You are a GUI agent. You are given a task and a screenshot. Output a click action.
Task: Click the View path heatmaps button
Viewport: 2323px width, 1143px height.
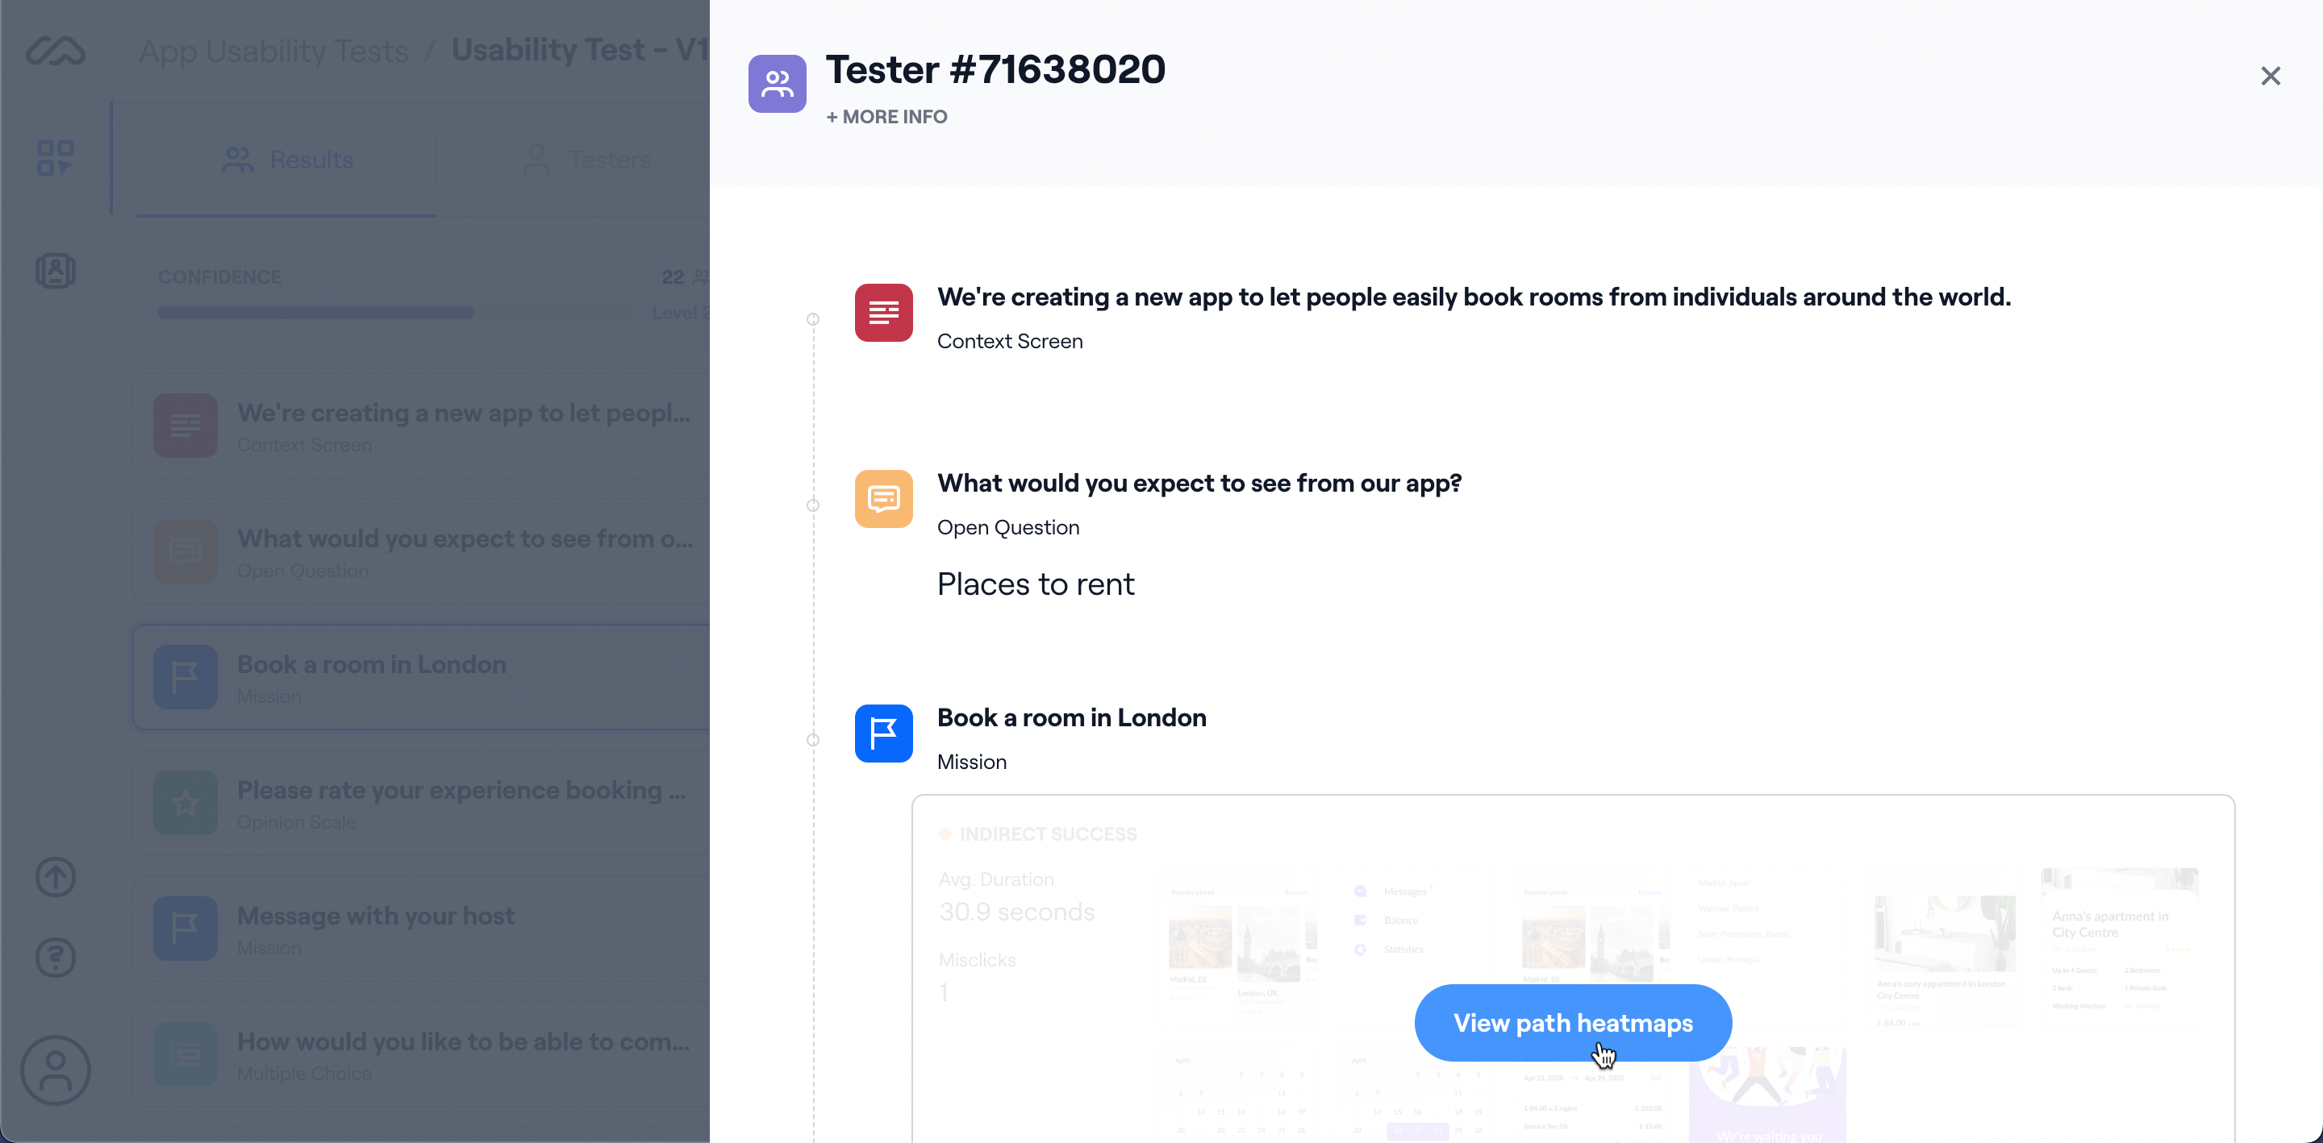pos(1572,1022)
